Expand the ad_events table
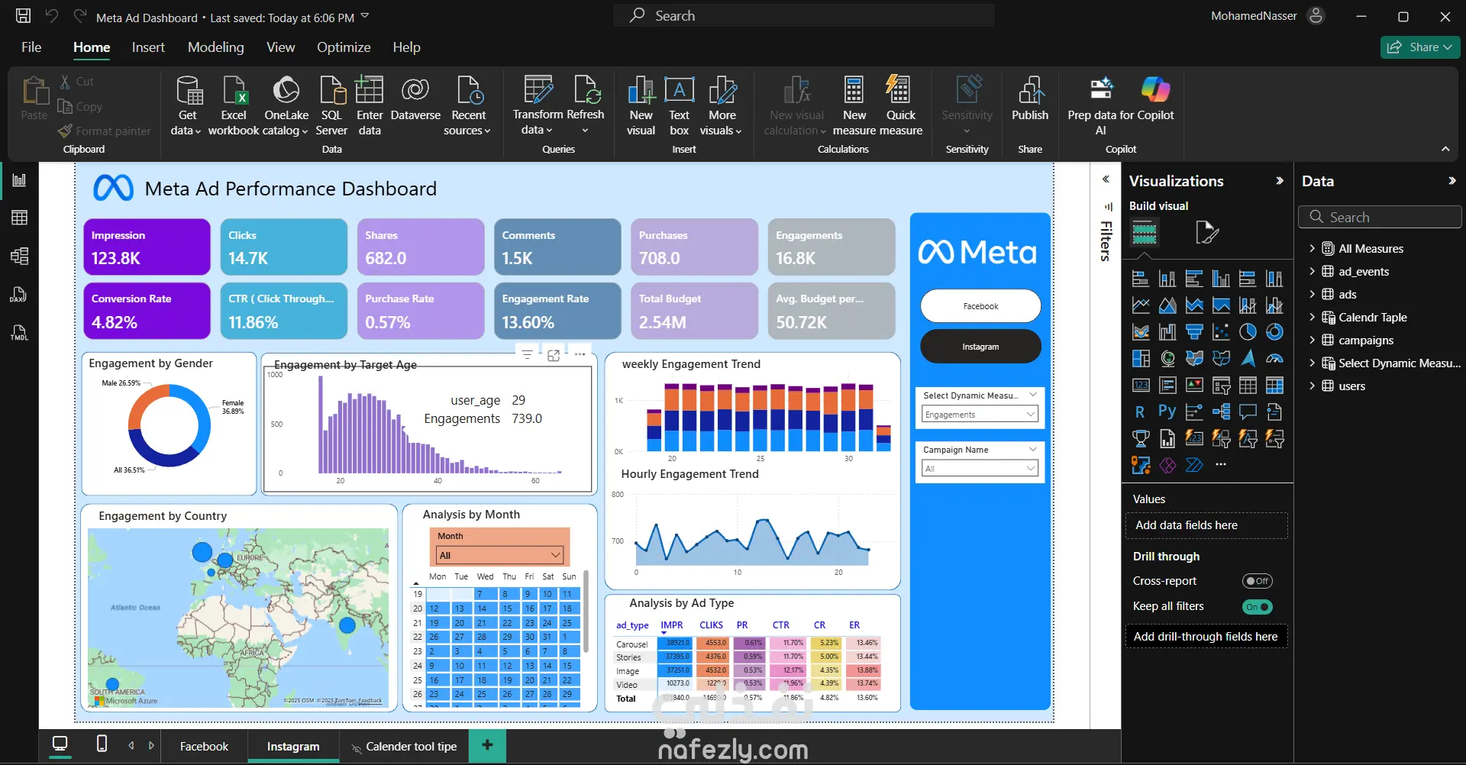 click(x=1312, y=271)
